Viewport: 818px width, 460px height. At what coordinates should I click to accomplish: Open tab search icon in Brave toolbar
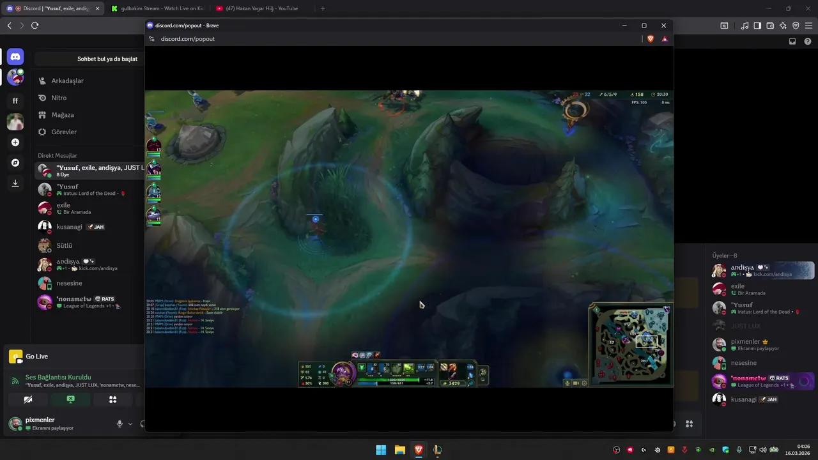click(x=724, y=26)
